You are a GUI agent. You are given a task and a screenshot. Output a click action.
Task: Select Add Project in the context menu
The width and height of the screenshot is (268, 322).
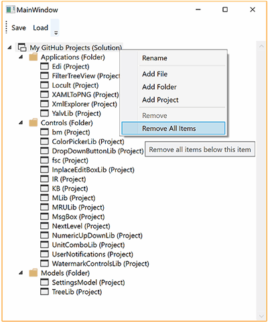point(160,100)
